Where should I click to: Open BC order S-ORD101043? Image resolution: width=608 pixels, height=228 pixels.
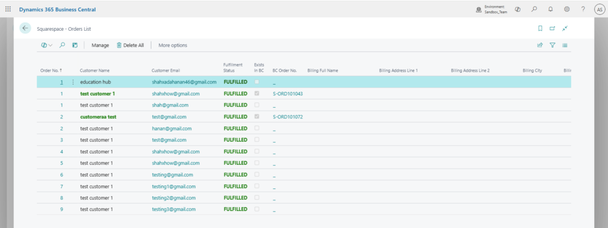(x=288, y=94)
